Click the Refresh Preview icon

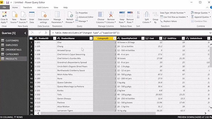(70, 14)
